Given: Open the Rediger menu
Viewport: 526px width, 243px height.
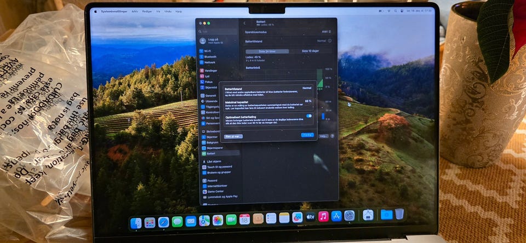Looking at the screenshot, I should [147, 11].
